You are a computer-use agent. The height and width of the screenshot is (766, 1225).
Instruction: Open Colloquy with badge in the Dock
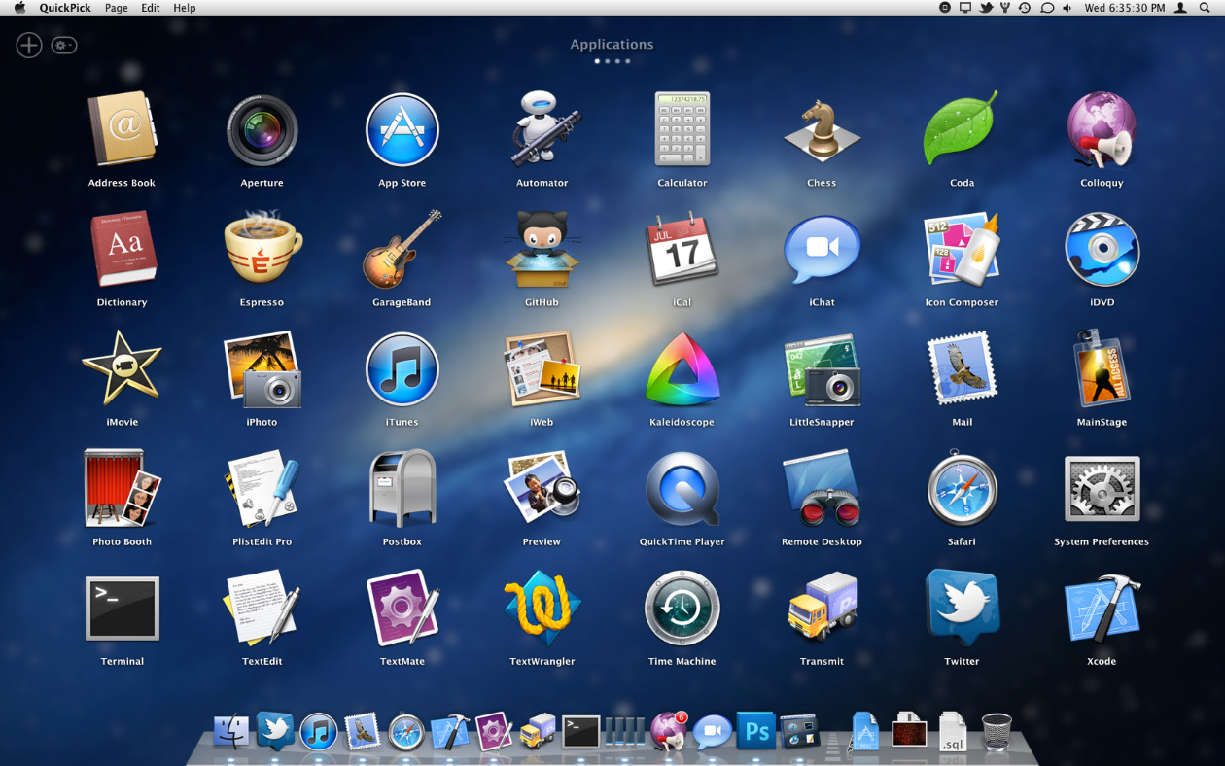coord(668,731)
